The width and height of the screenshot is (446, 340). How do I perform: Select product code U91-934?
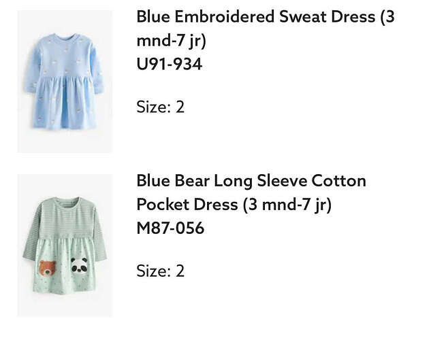(x=170, y=64)
